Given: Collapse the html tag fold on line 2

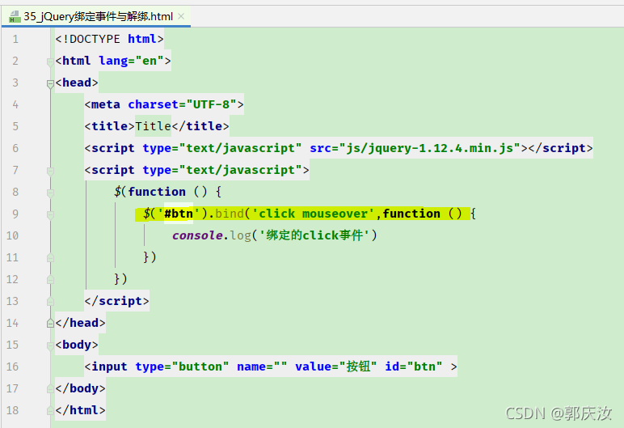Looking at the screenshot, I should point(50,62).
